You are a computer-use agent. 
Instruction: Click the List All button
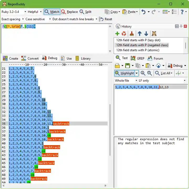tap(164, 73)
